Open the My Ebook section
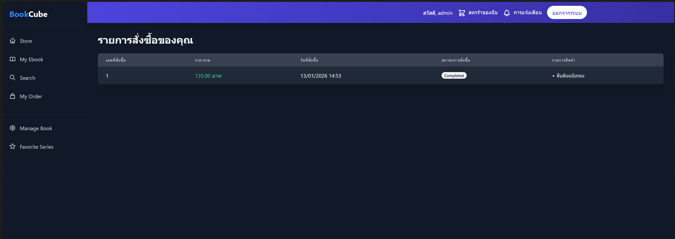Screen dimensions: 675x239 pos(31,59)
